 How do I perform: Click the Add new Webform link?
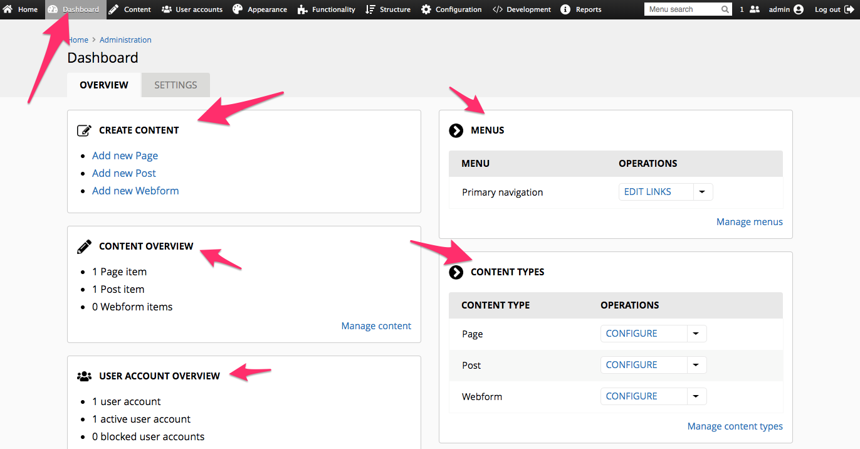pos(135,191)
